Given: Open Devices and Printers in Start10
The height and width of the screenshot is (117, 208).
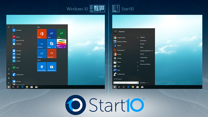Looking at the screenshot, I should tap(145, 64).
